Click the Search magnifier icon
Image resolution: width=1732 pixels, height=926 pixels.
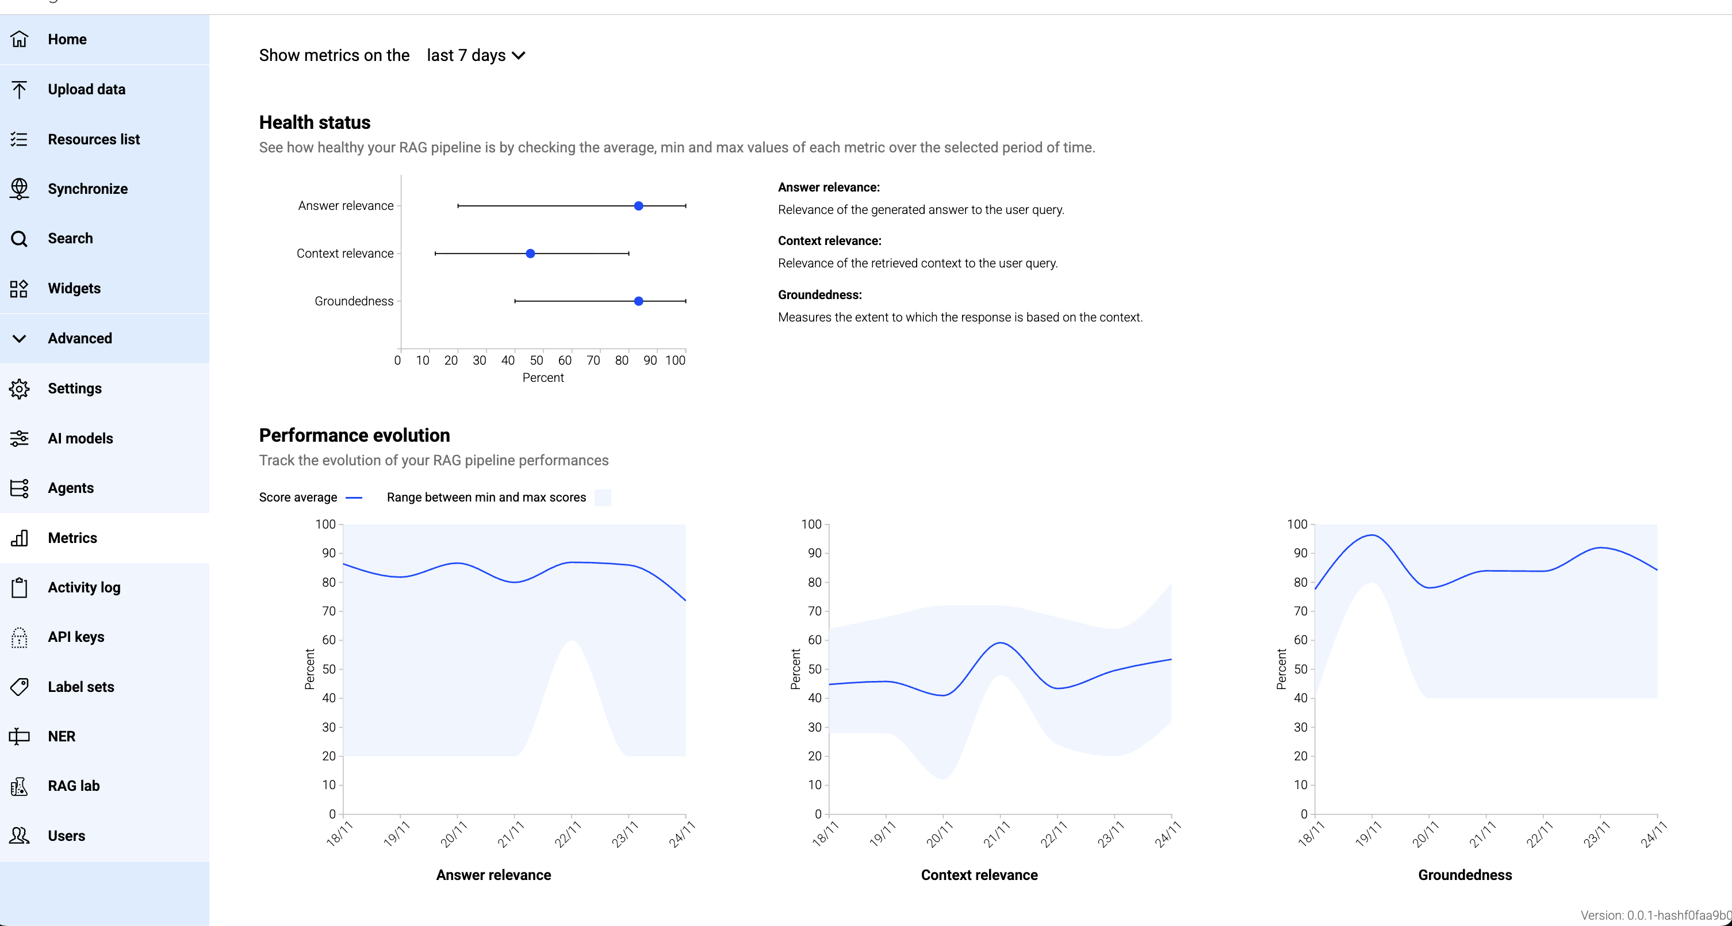click(x=20, y=239)
